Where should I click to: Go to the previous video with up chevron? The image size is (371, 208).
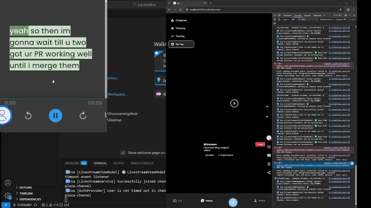[x=267, y=107]
